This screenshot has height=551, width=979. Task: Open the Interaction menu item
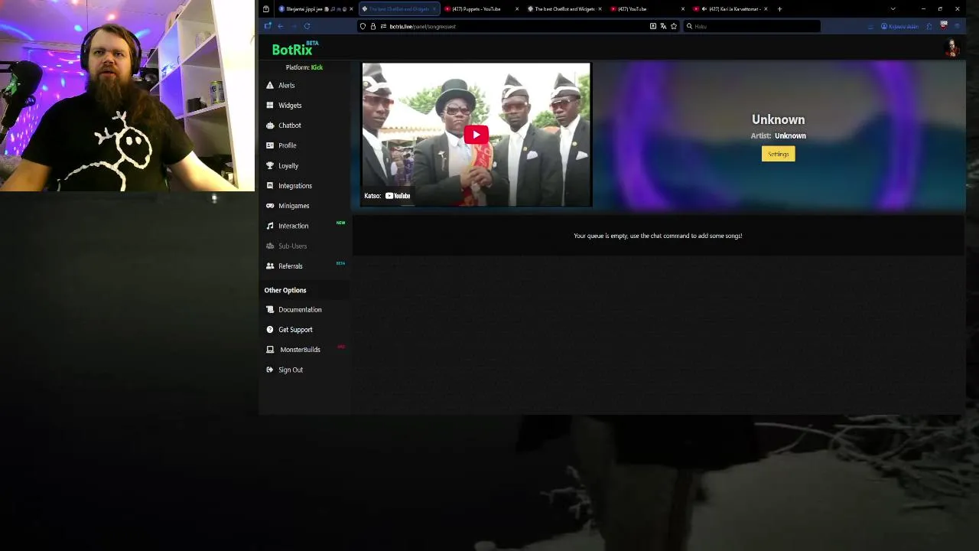[294, 226]
